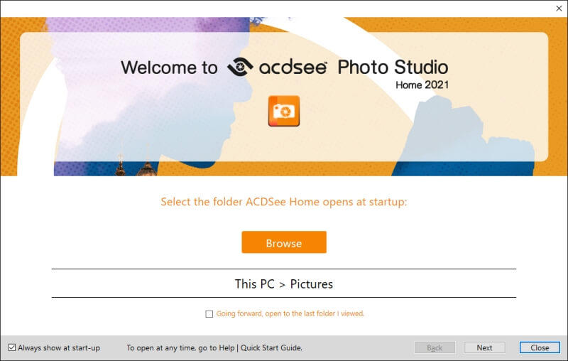Image resolution: width=568 pixels, height=361 pixels.
Task: Click the 'Home 2021' edition label
Action: (422, 85)
